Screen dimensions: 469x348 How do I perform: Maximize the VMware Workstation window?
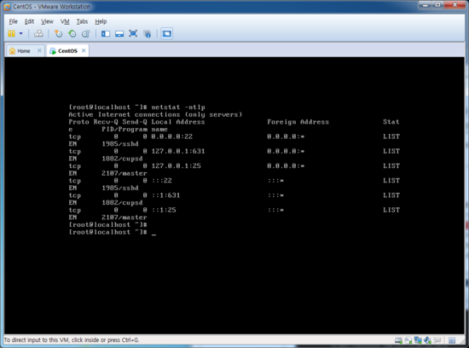(x=437, y=5)
